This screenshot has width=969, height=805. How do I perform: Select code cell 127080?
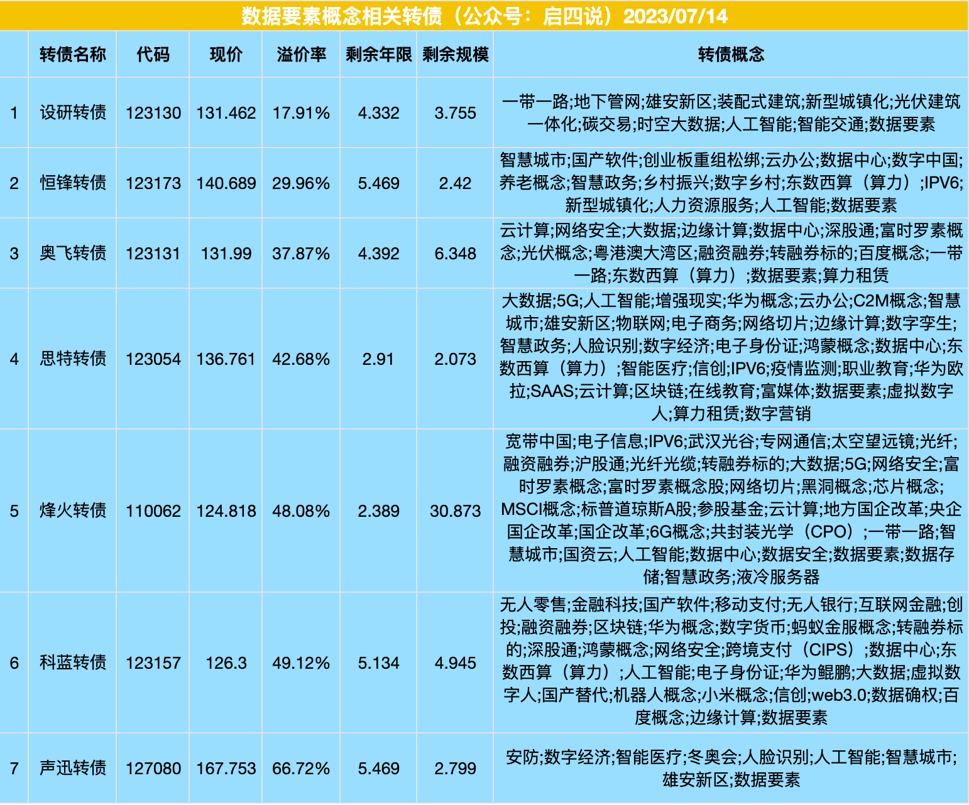[153, 769]
